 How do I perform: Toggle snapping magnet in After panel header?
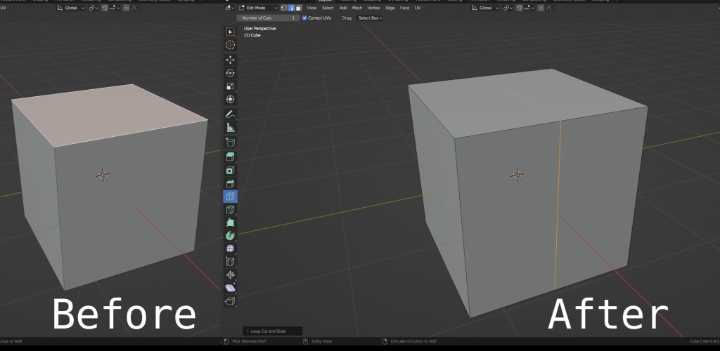(520, 8)
